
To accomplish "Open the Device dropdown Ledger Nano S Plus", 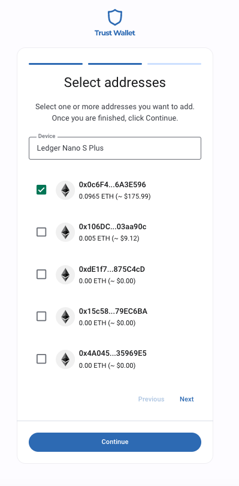I will [115, 148].
